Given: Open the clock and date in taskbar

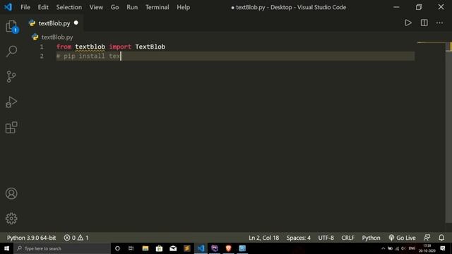Looking at the screenshot, I should pyautogui.click(x=427, y=248).
